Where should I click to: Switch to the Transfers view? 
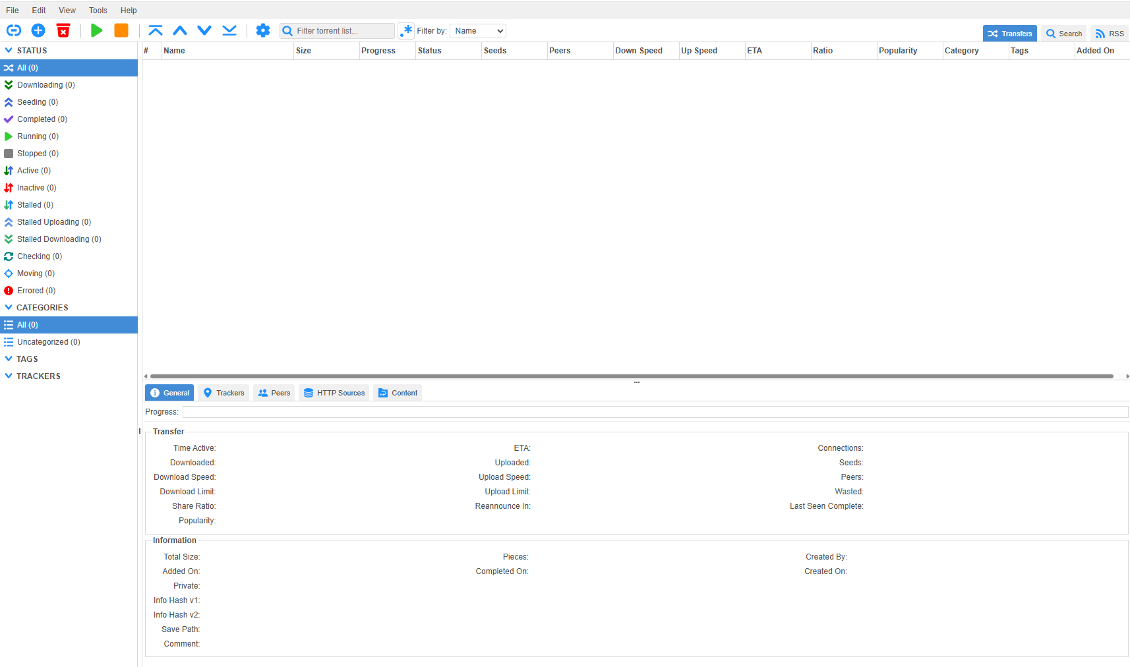pos(1010,34)
